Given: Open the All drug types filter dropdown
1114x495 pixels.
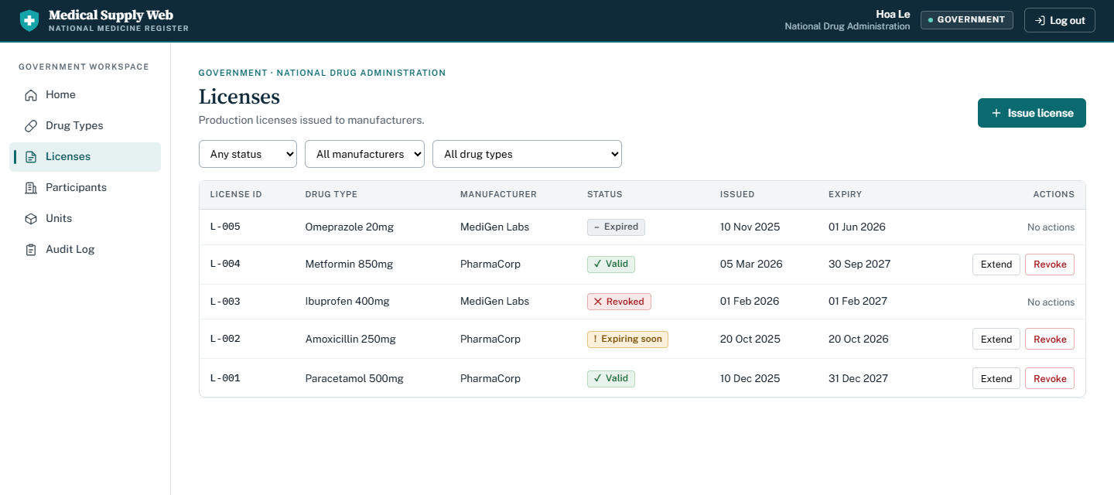Looking at the screenshot, I should click(527, 154).
